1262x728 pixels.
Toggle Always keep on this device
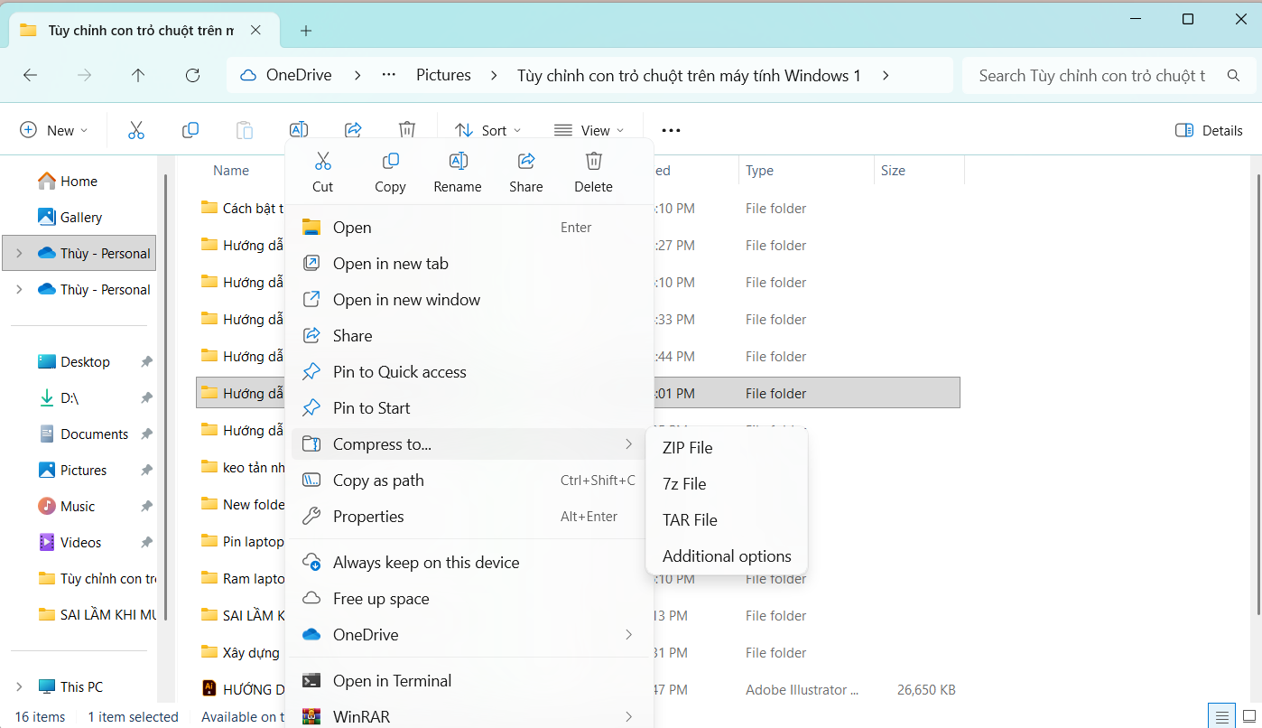[x=425, y=562]
